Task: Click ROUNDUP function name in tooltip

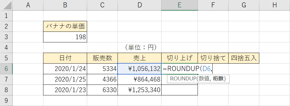Action: [183, 79]
